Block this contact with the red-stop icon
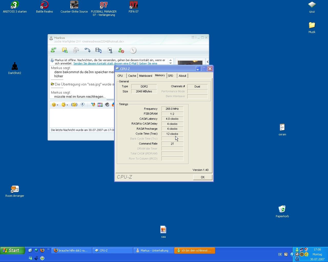The image size is (328, 262). coord(121,50)
